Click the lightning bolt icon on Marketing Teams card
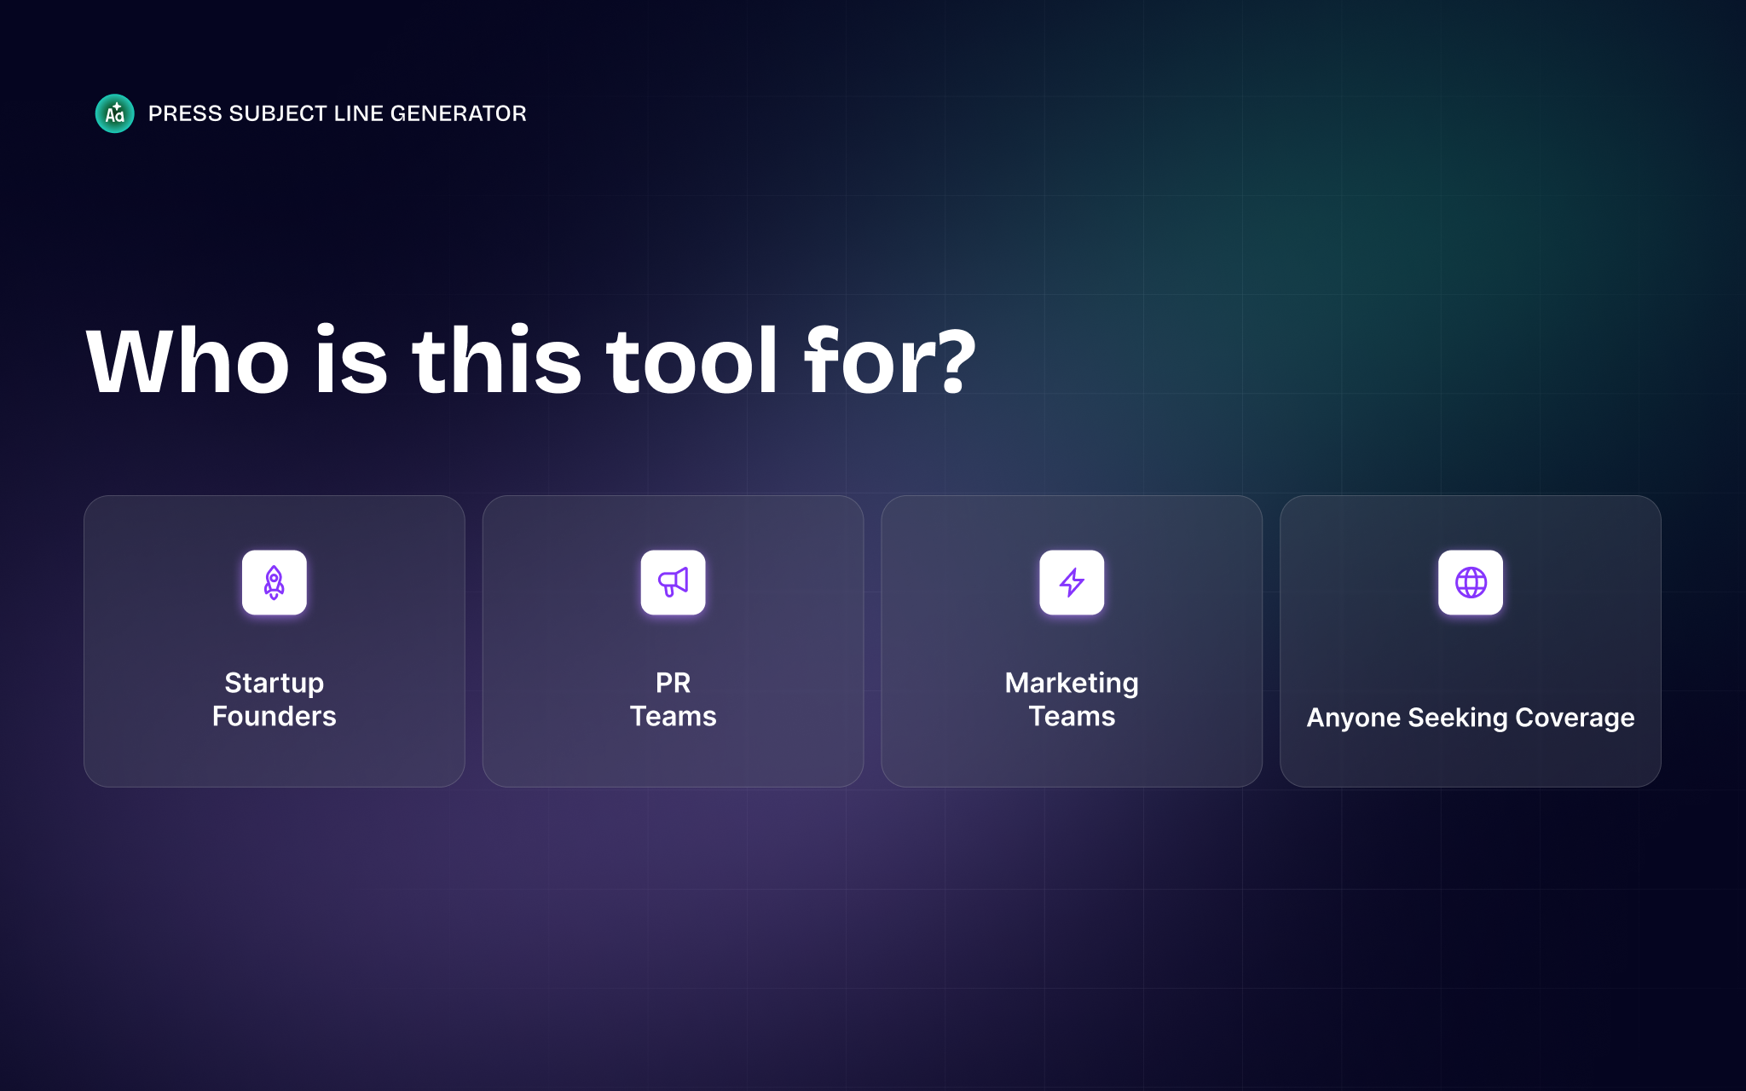Screen dimensions: 1746x1091 click(x=1072, y=582)
